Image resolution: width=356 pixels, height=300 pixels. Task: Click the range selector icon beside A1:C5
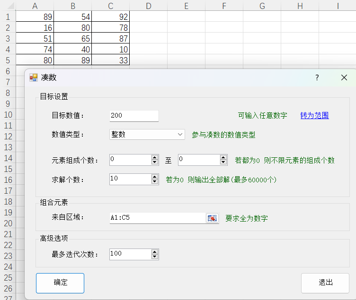(x=212, y=218)
